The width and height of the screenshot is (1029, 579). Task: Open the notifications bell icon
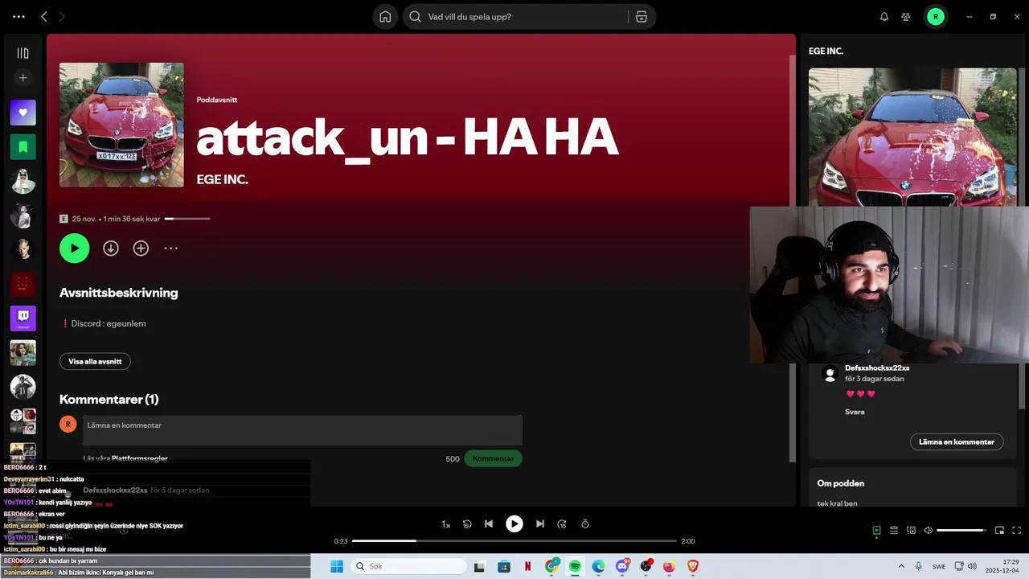884,17
